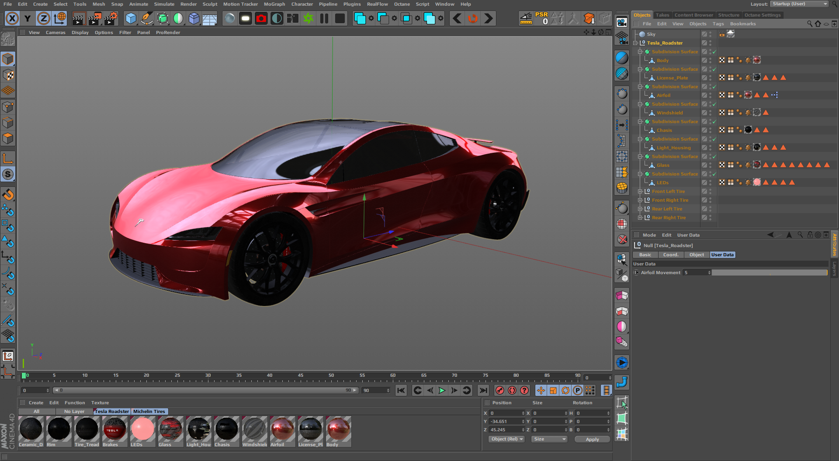
Task: Disable the Body Subdivision Surface green checkmark
Action: (x=714, y=52)
